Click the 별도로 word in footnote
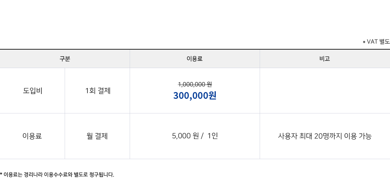The width and height of the screenshot is (390, 187). coord(81,175)
